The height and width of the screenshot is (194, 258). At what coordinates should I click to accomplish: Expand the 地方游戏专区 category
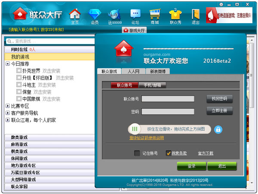[50, 166]
